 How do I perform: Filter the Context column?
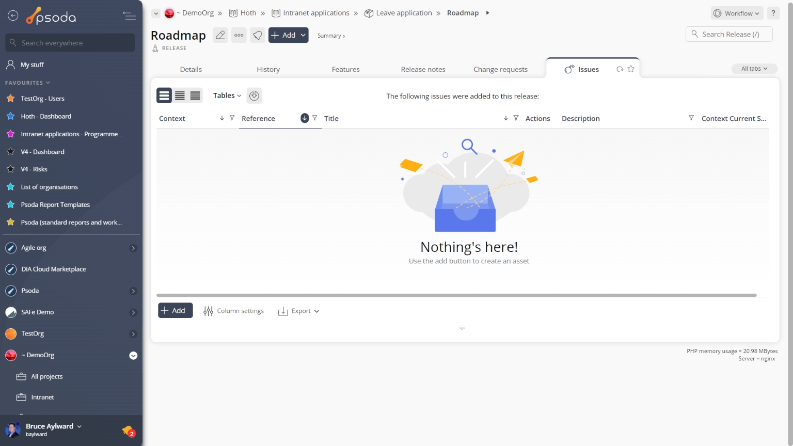[x=232, y=118]
